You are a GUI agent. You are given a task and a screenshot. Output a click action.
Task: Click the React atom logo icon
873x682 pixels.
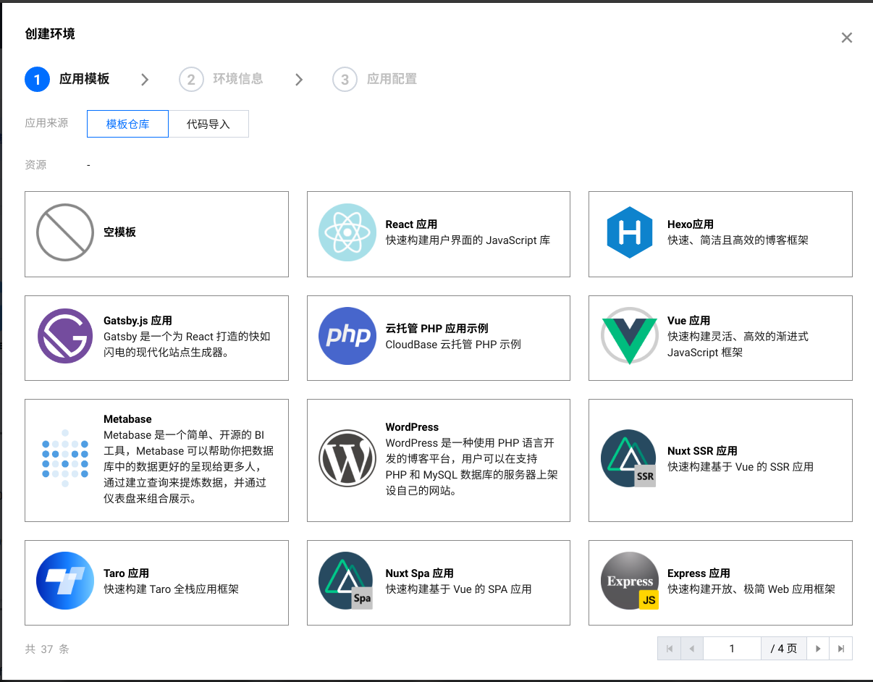pos(347,232)
